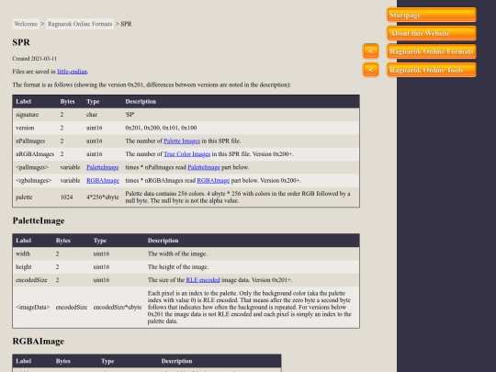Click the 'encodedSize' label cell
Viewport: 496px width, 372px height.
pyautogui.click(x=31, y=280)
